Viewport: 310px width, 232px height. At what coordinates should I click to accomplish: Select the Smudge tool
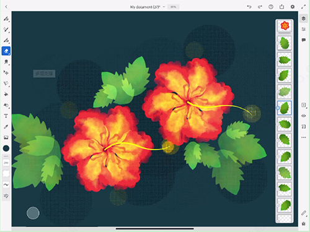(x=6, y=62)
